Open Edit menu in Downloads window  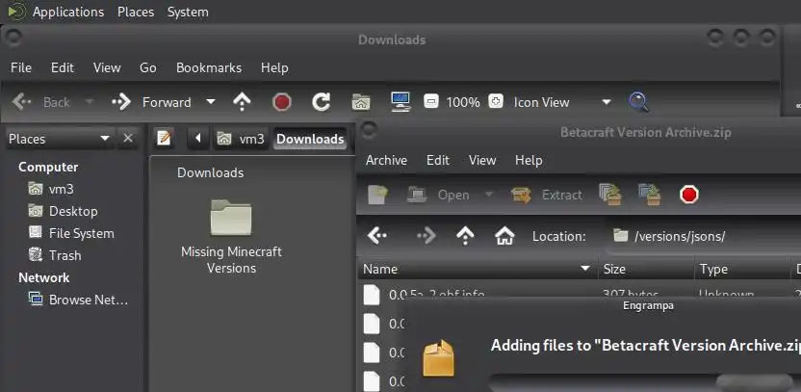pyautogui.click(x=63, y=67)
